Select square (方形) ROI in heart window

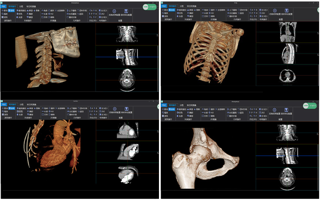45,114
